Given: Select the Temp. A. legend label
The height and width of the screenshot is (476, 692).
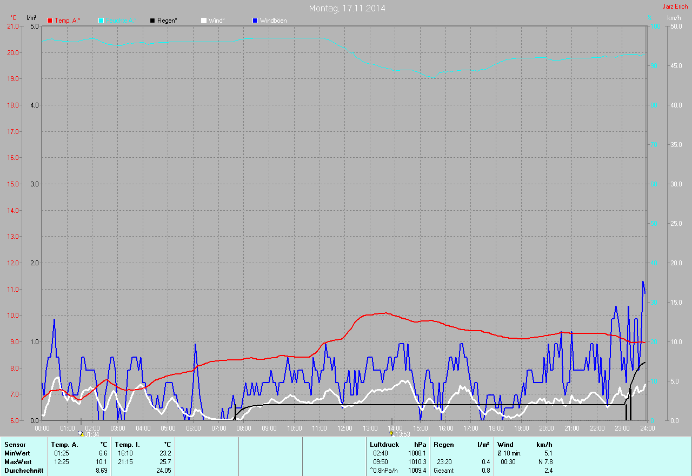Looking at the screenshot, I should click(68, 21).
